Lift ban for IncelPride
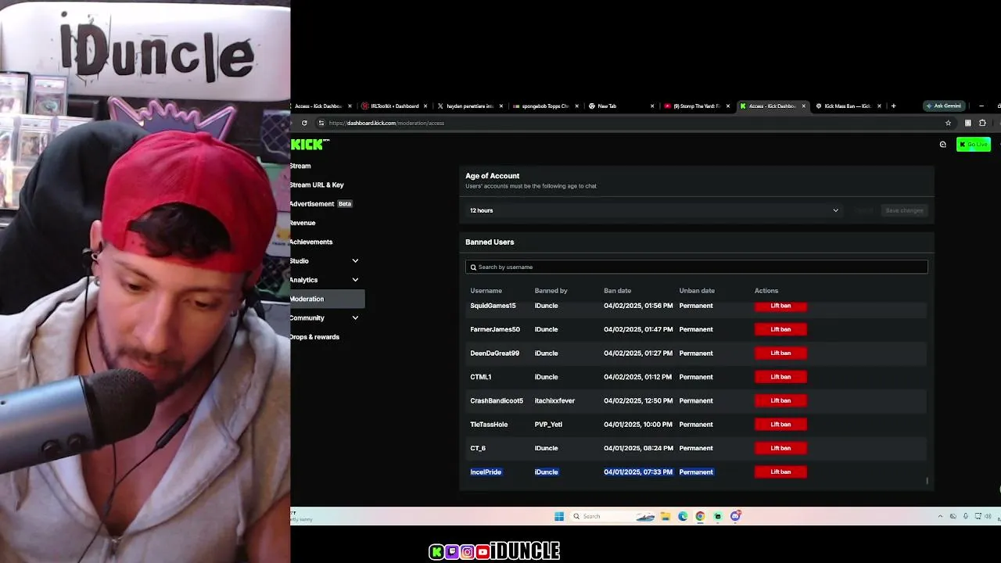 [780, 472]
